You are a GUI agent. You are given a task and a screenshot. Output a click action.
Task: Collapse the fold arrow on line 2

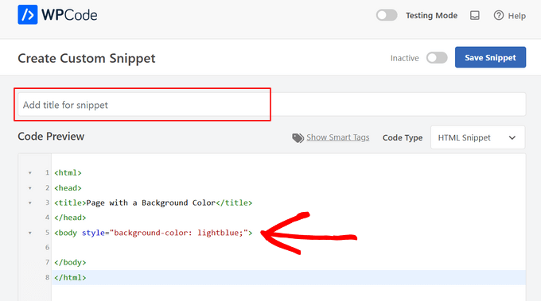(x=30, y=188)
